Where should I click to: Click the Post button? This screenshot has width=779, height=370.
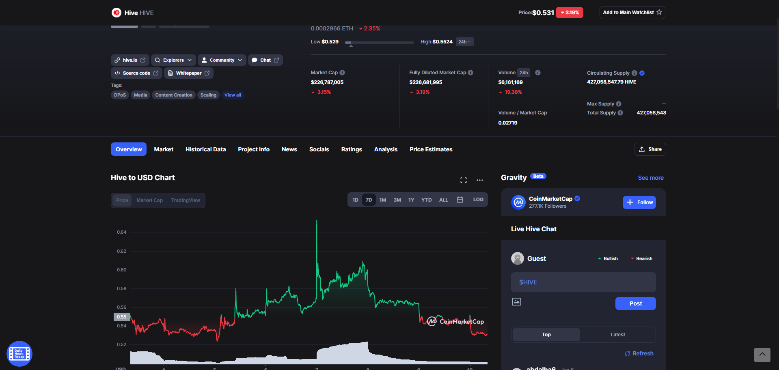point(636,303)
